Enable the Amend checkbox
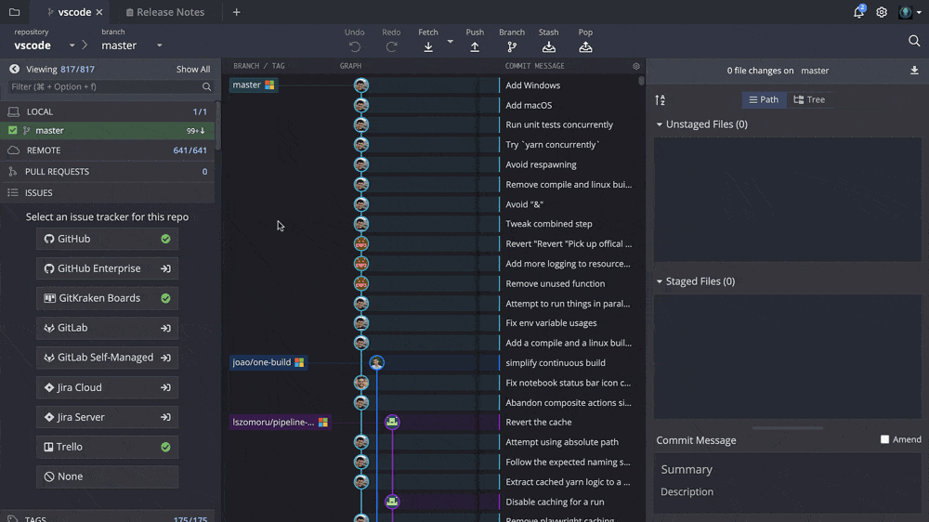The height and width of the screenshot is (522, 929). click(x=884, y=439)
